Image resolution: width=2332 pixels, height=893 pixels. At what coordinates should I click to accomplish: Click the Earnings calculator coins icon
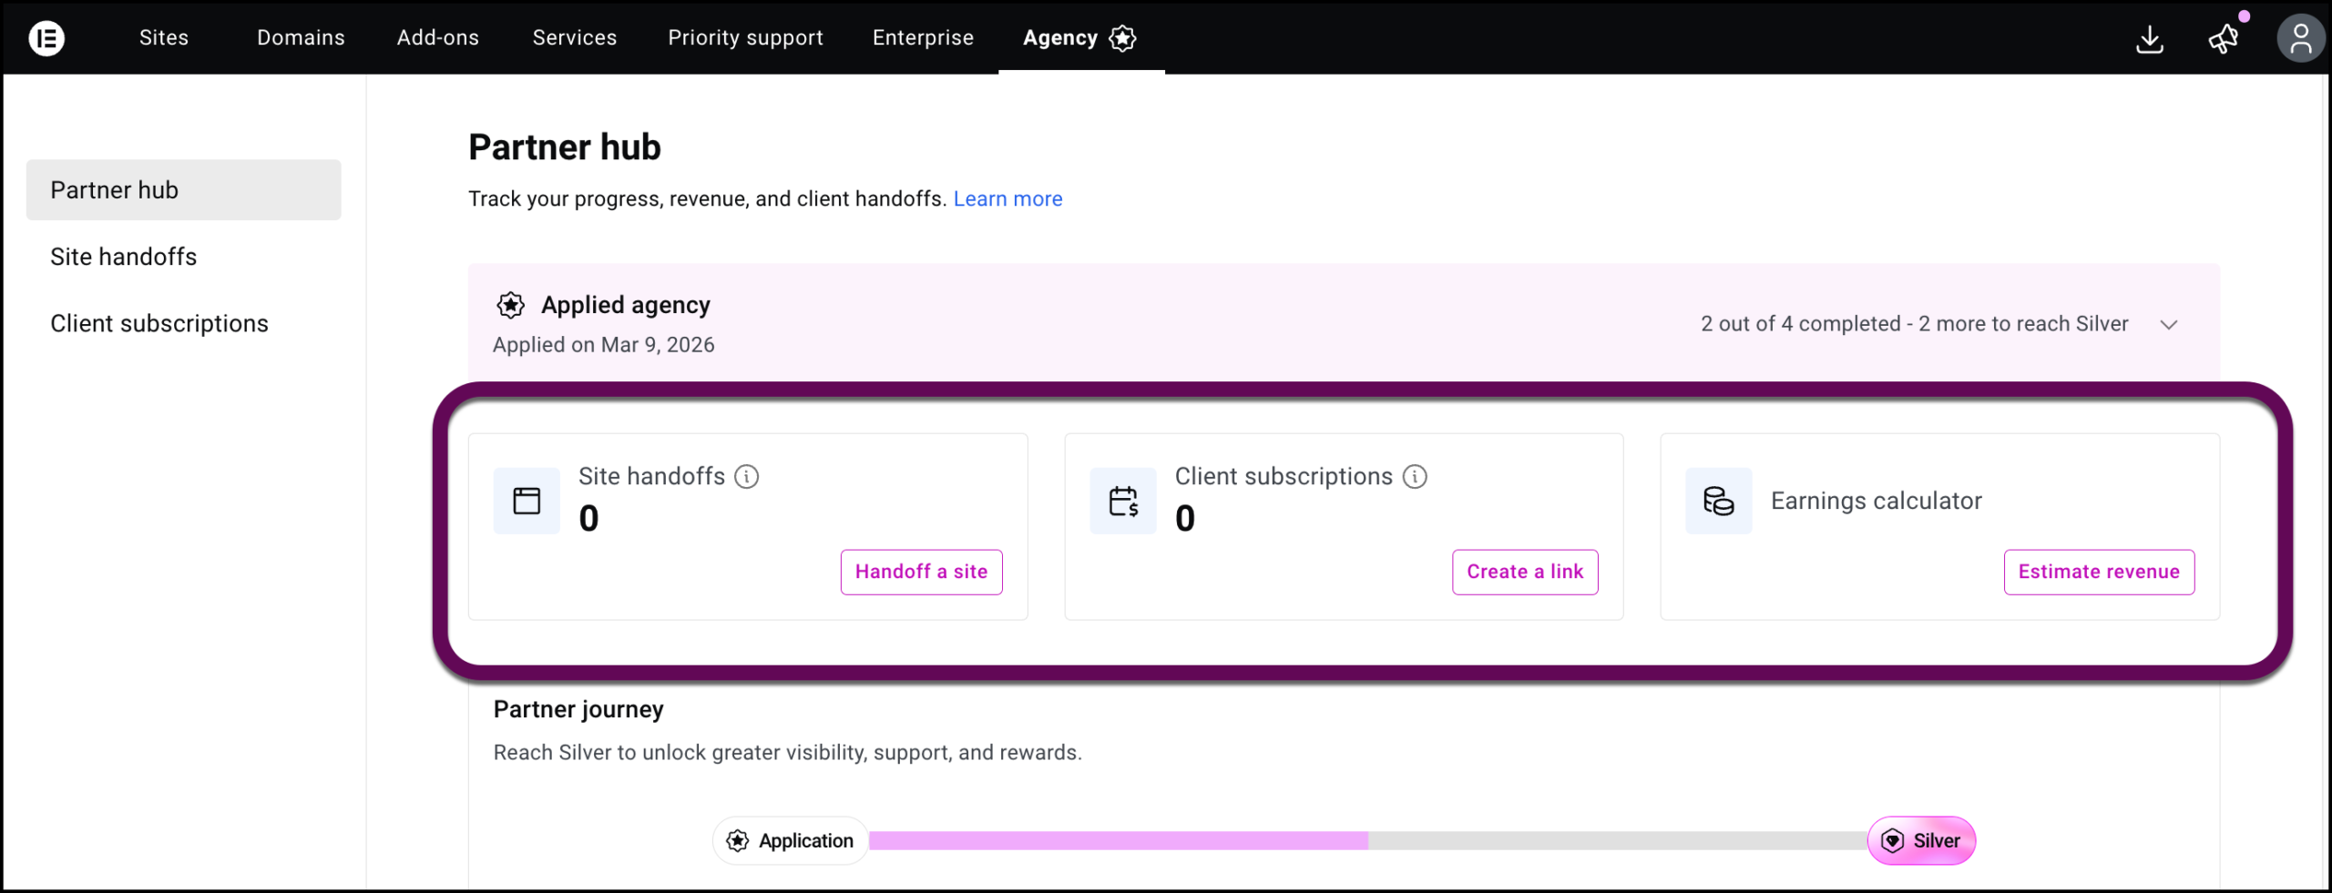(x=1718, y=501)
